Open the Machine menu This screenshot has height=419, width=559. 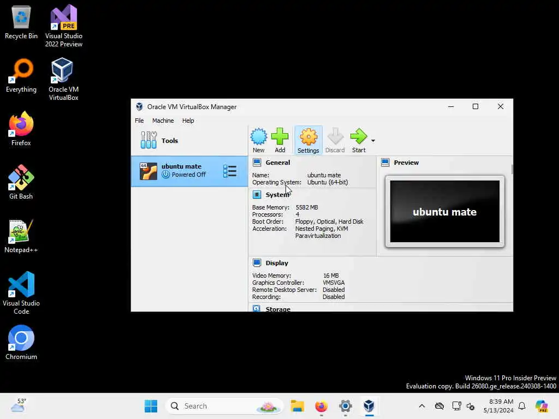click(163, 121)
